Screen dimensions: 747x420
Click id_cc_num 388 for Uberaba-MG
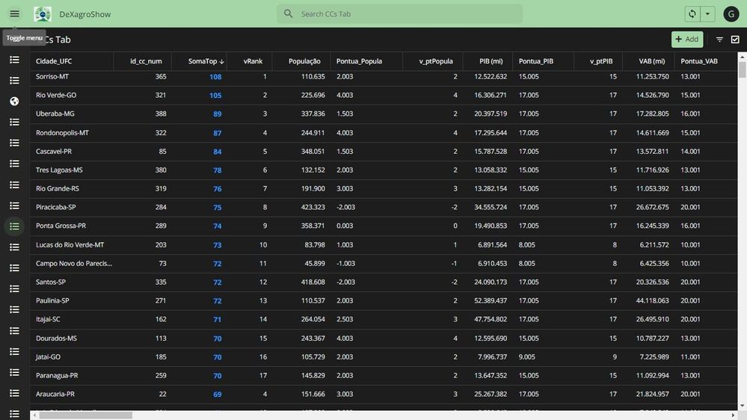(161, 114)
